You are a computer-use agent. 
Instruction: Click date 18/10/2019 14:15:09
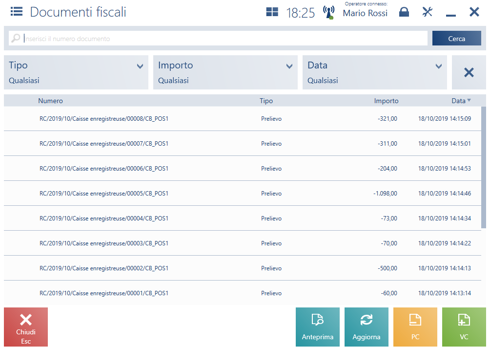(x=445, y=119)
